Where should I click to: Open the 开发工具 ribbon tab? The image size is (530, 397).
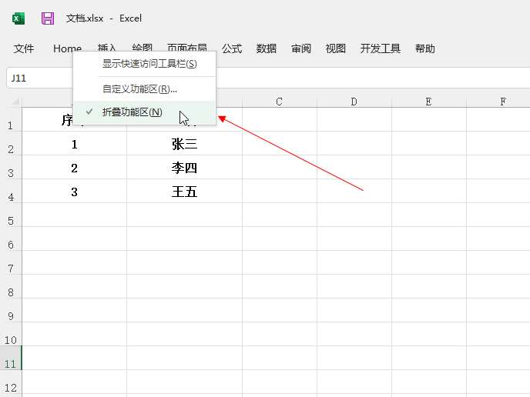pyautogui.click(x=381, y=48)
